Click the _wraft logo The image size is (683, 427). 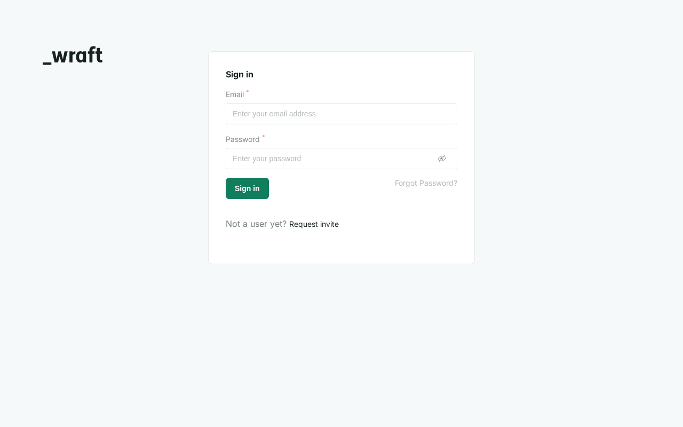point(73,56)
